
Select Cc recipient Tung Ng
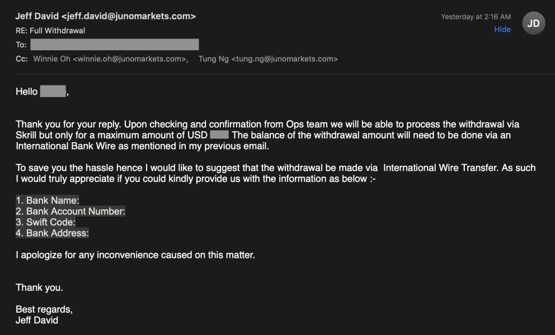(268, 59)
